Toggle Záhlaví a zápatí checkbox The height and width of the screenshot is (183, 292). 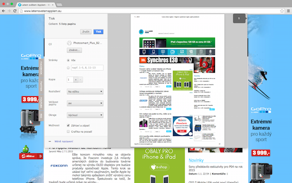tap(68, 125)
